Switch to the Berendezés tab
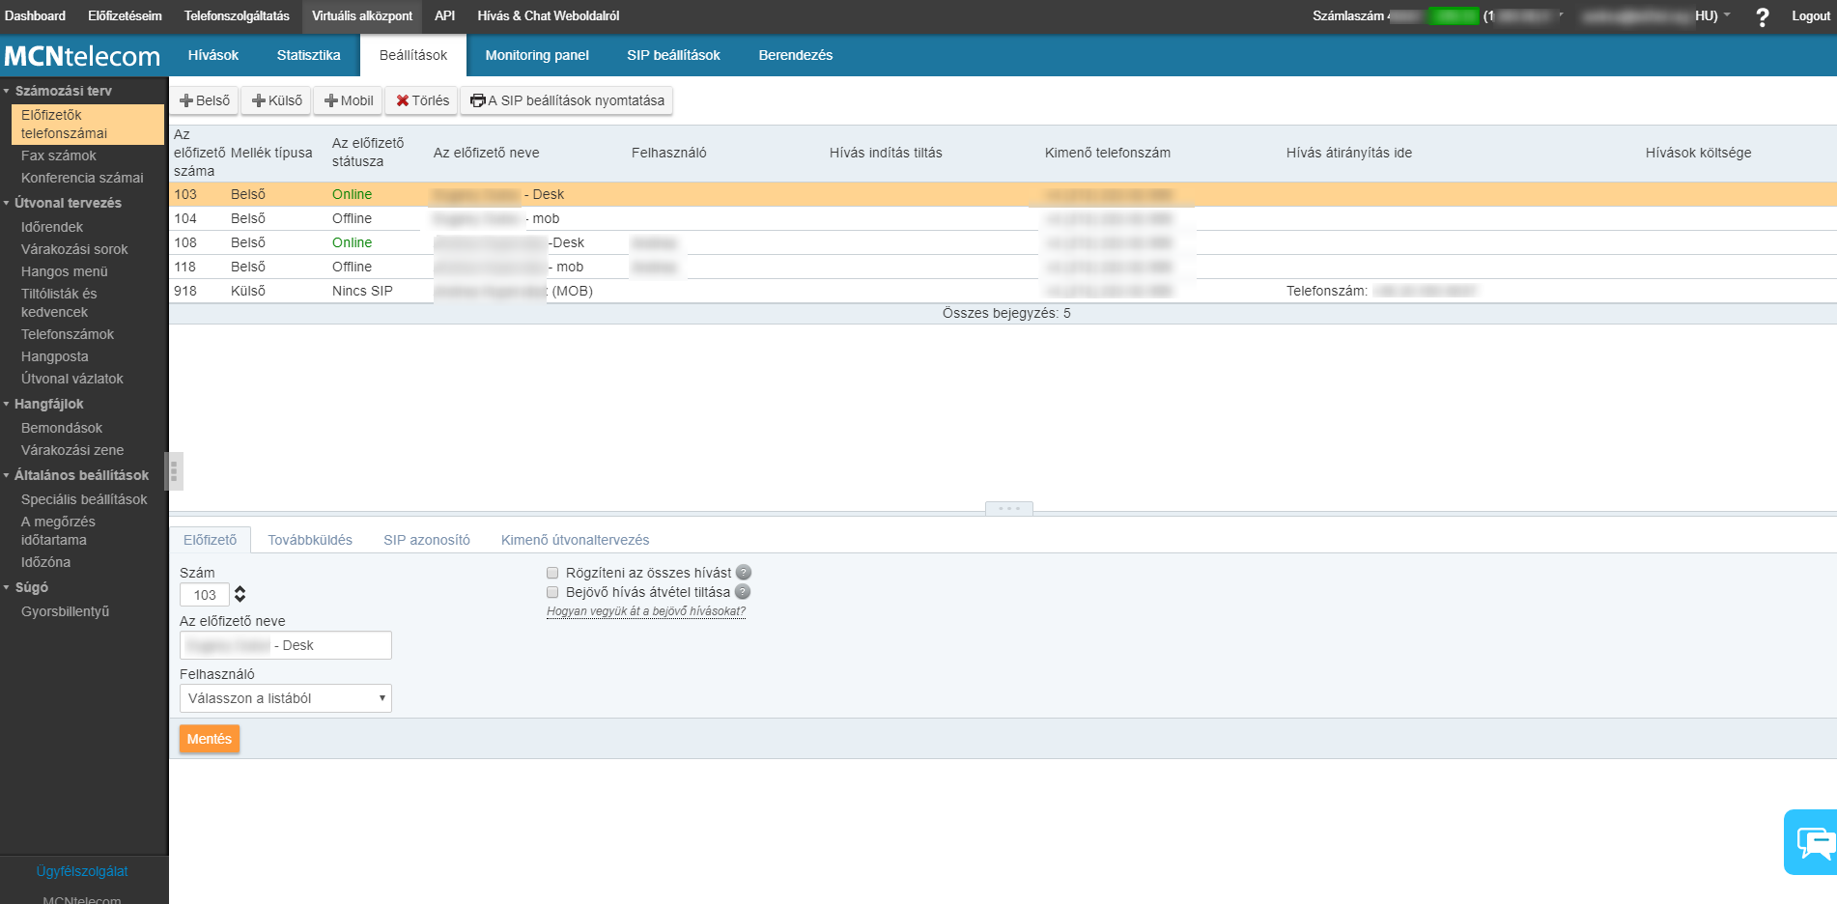This screenshot has height=904, width=1837. pyautogui.click(x=796, y=55)
